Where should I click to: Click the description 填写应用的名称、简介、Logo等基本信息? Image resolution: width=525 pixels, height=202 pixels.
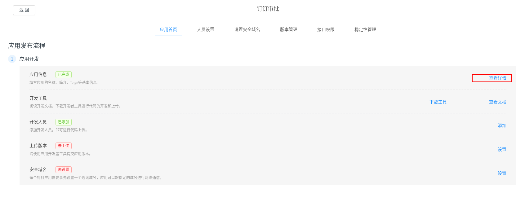[64, 83]
